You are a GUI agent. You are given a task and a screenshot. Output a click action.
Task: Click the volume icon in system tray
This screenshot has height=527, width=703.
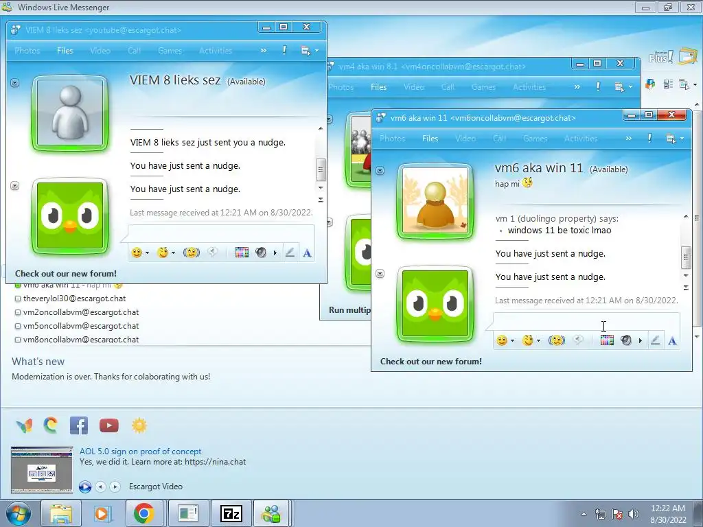point(634,514)
